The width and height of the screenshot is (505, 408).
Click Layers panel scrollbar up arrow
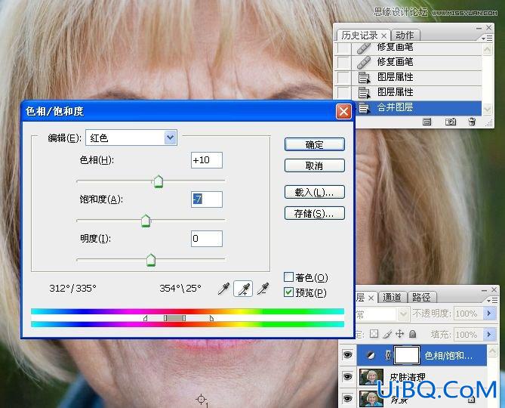tap(492, 351)
